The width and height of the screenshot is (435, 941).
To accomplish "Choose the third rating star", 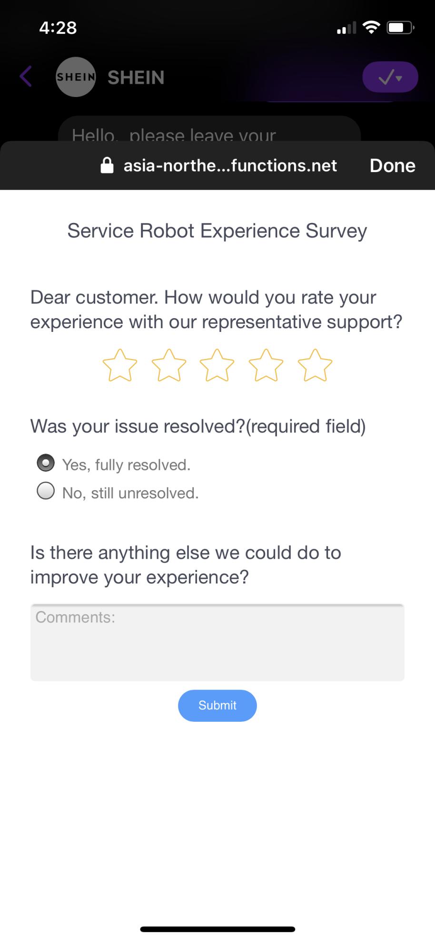I will 217,366.
